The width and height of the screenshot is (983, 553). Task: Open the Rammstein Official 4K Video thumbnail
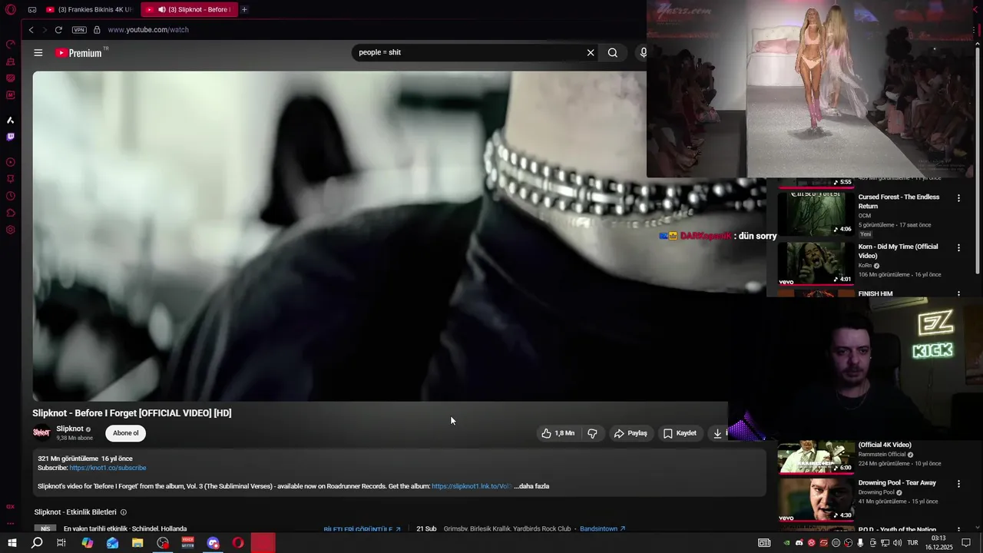coord(816,456)
